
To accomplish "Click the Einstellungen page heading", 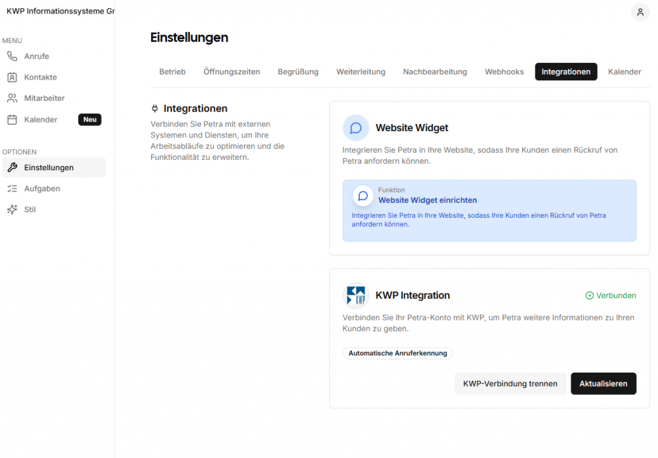I will click(x=190, y=37).
